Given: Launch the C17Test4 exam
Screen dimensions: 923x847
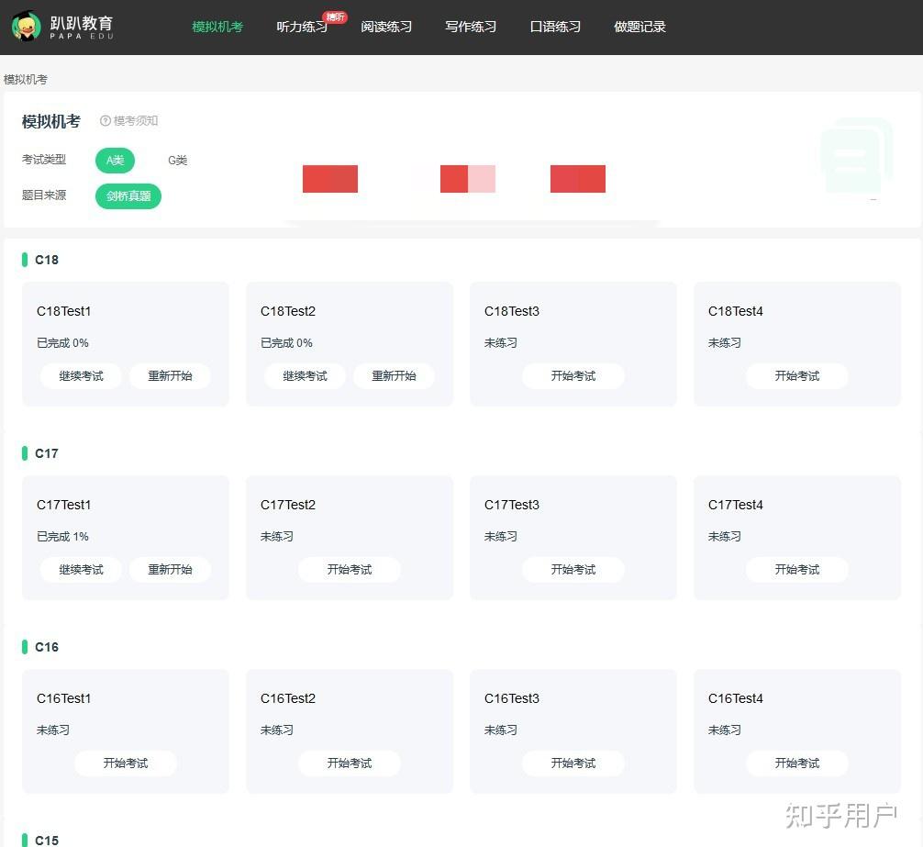Looking at the screenshot, I should (797, 569).
